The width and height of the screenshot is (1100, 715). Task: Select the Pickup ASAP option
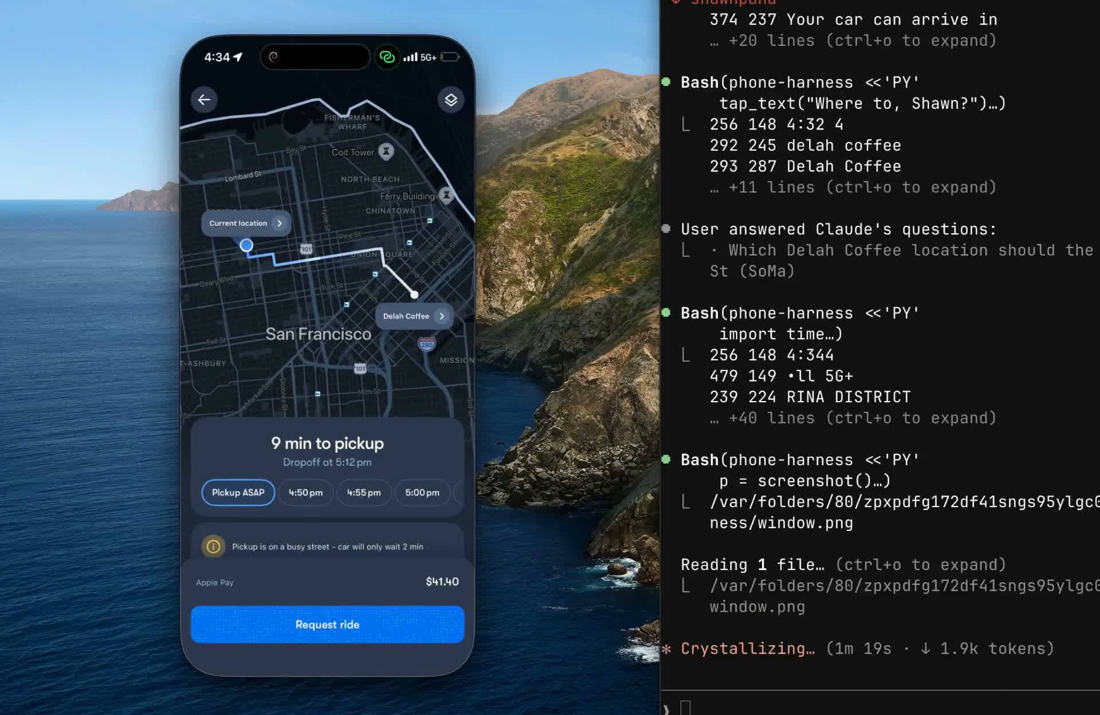(x=238, y=493)
